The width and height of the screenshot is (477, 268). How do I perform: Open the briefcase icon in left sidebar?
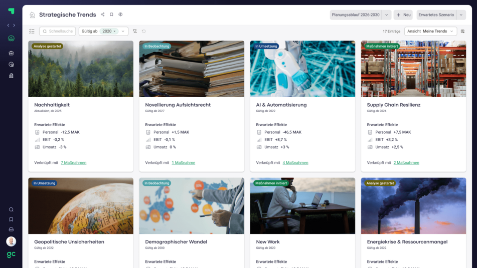[x=11, y=53]
